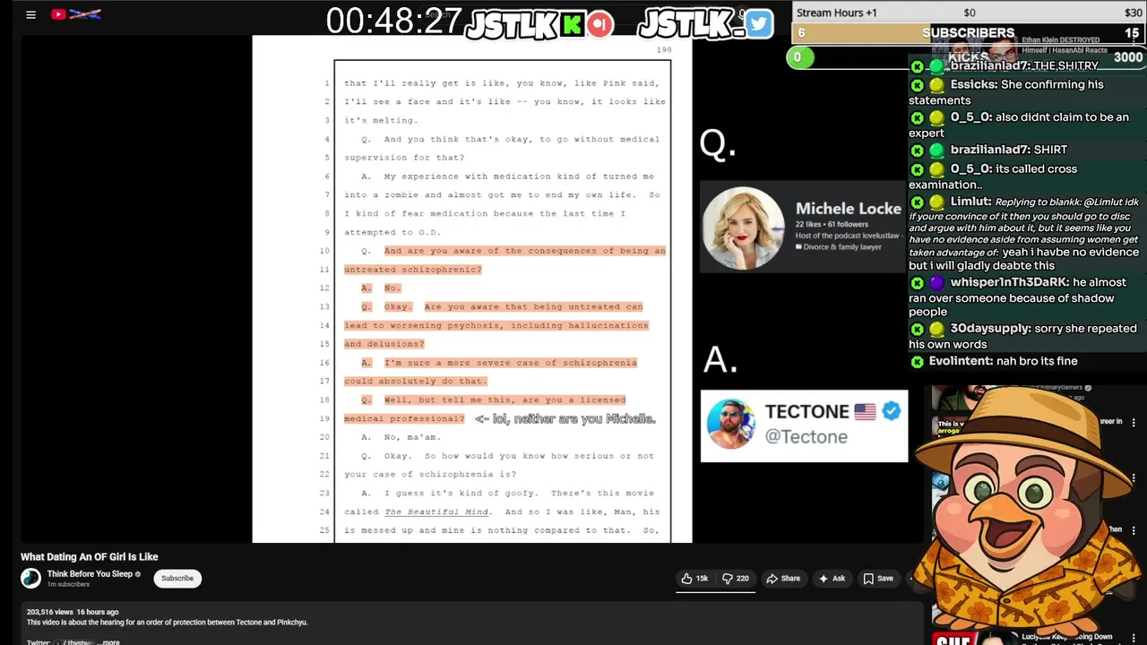Click the '00:48:27' stream timer
Screen dimensions: 1147x645
pos(393,22)
